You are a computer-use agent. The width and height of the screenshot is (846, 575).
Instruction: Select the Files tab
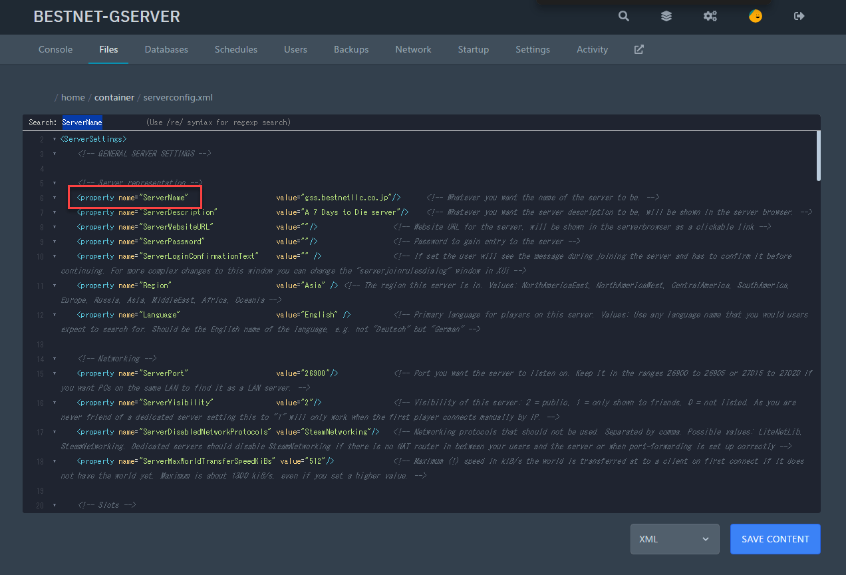[x=108, y=49]
